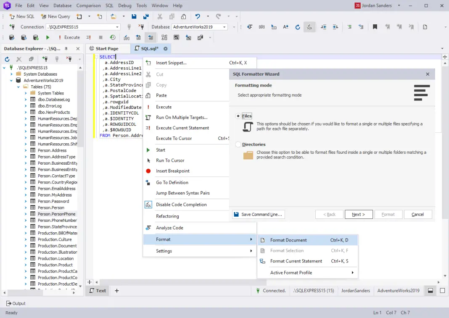Screen dimensions: 449x318
Task: Select the Directories radio button
Action: click(x=238, y=145)
